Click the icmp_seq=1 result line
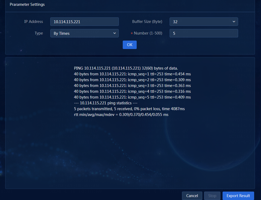 point(132,74)
